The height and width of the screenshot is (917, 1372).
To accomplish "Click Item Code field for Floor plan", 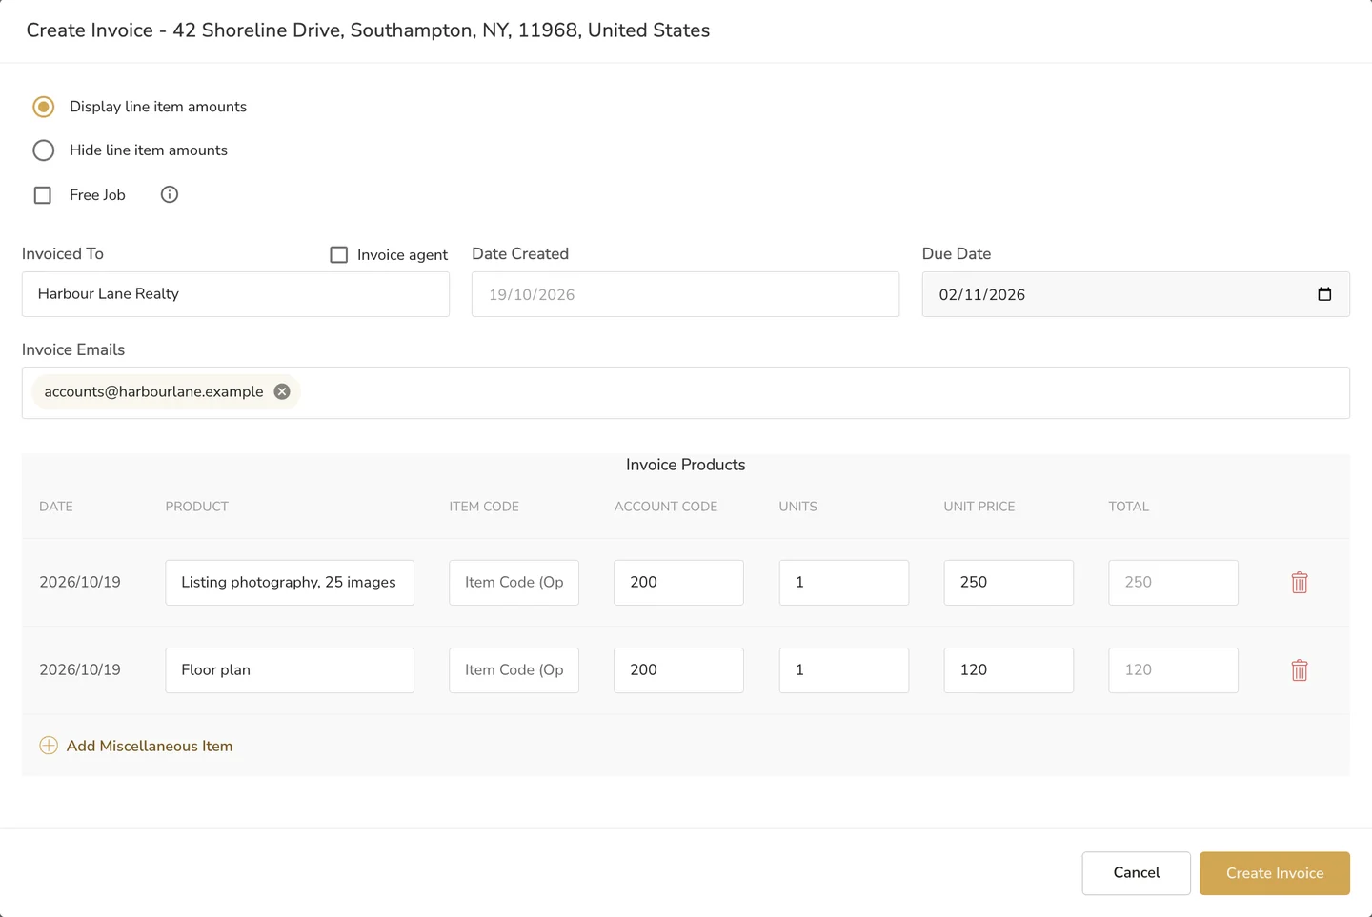I will click(x=514, y=670).
